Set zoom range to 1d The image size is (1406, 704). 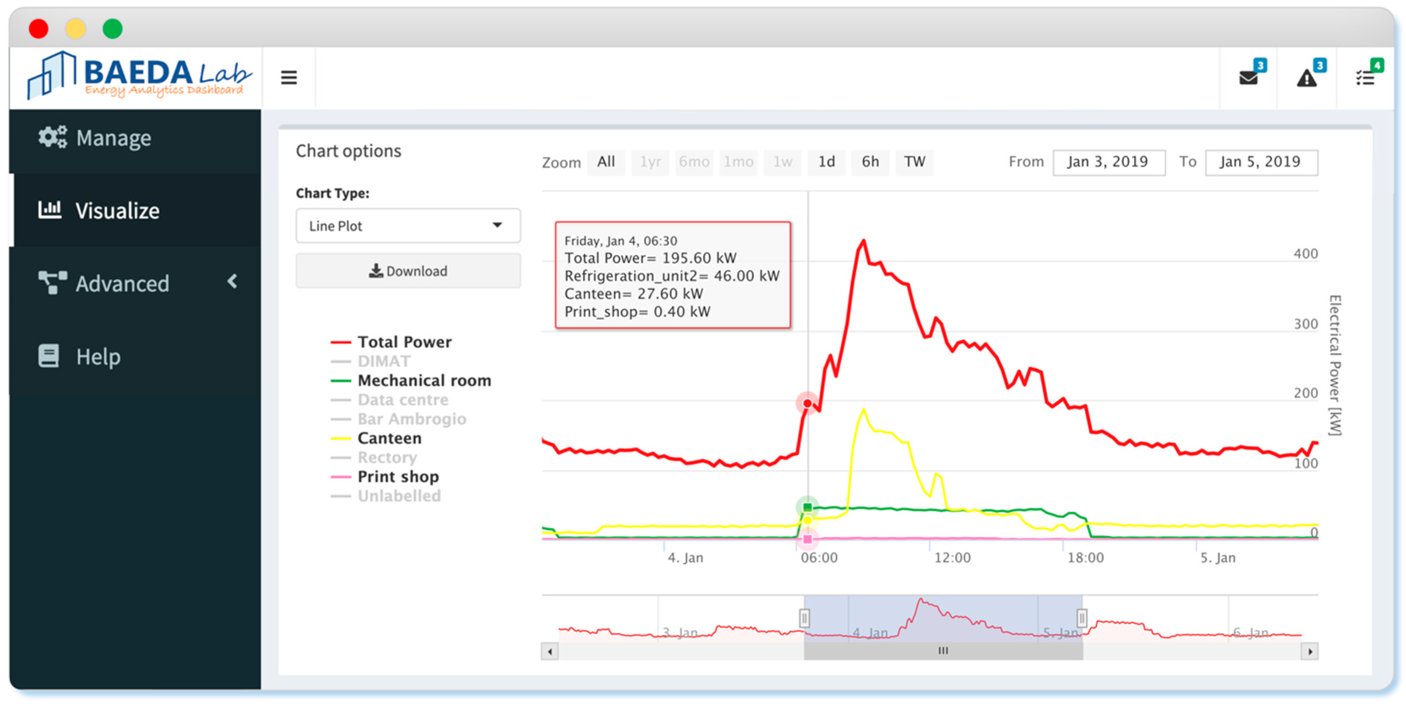[x=826, y=162]
